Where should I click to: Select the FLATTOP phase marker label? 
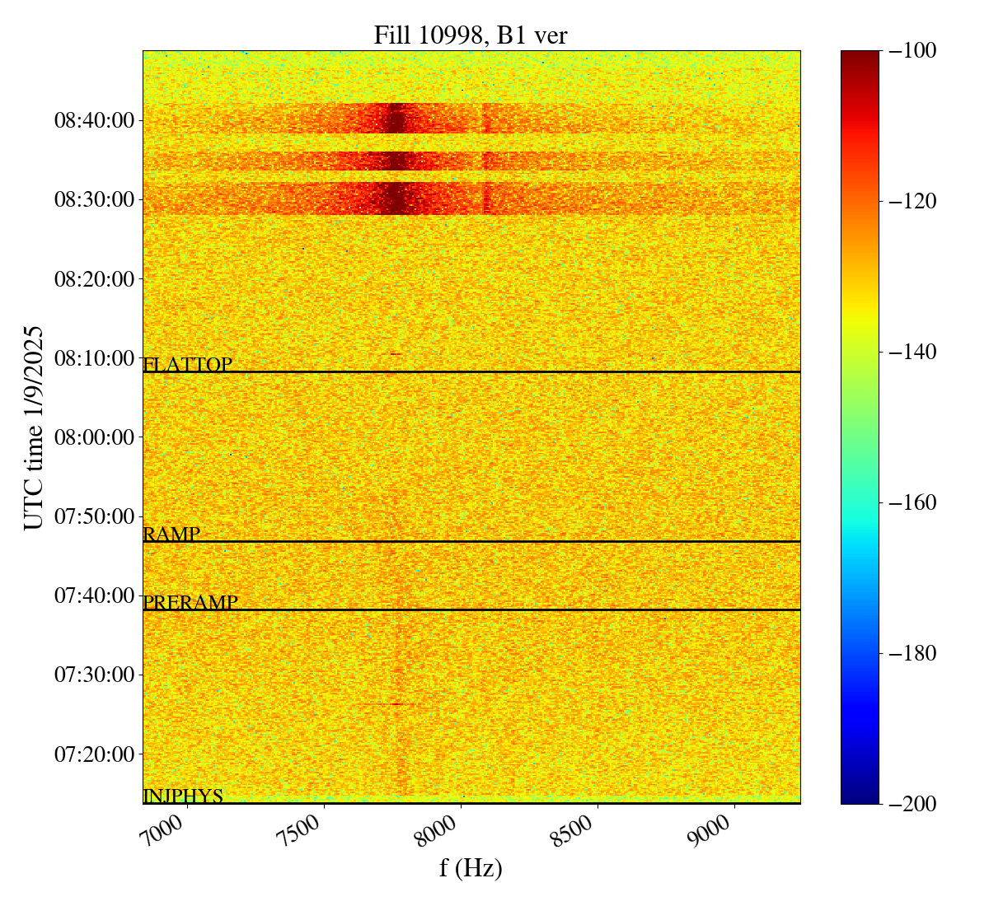(187, 364)
